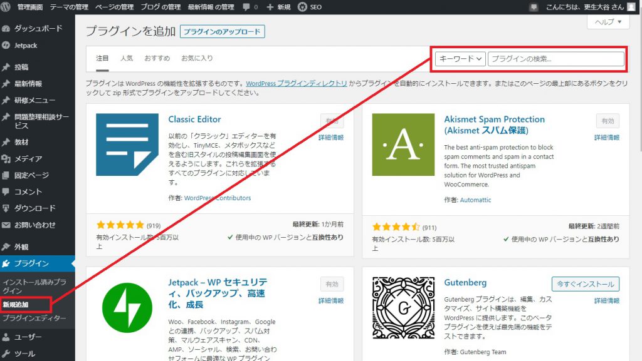Open the Classic Editor plugin thumbnail
This screenshot has width=642, height=361.
click(127, 145)
